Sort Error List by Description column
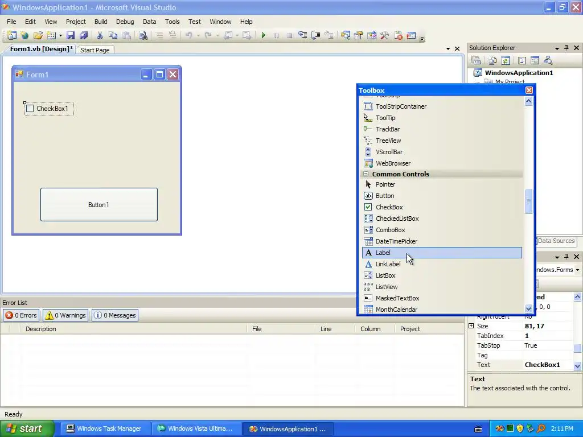The image size is (583, 437). pos(134,329)
